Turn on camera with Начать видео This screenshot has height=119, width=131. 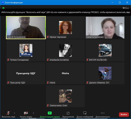tap(26, 114)
